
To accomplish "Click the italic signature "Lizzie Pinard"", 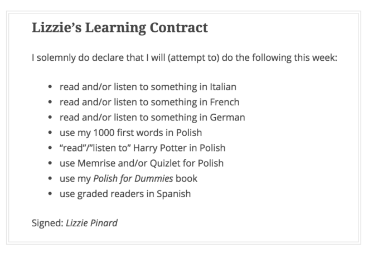I will (91, 223).
